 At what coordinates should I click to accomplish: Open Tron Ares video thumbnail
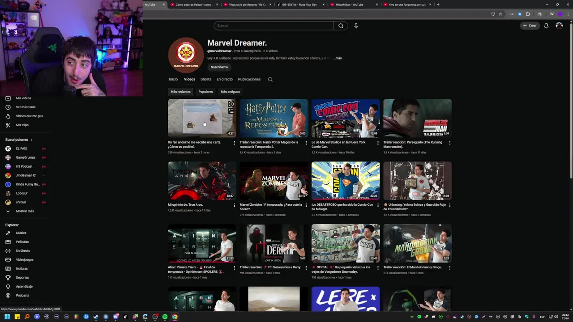(202, 181)
